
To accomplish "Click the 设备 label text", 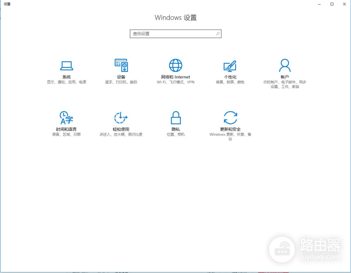I will point(121,77).
